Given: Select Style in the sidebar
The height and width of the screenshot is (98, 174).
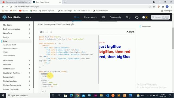Looking at the screenshot, I should tap(17, 41).
